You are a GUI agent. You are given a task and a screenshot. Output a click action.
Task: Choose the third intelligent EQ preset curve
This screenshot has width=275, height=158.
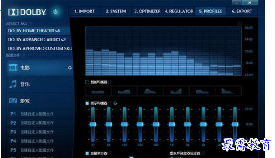point(150,91)
